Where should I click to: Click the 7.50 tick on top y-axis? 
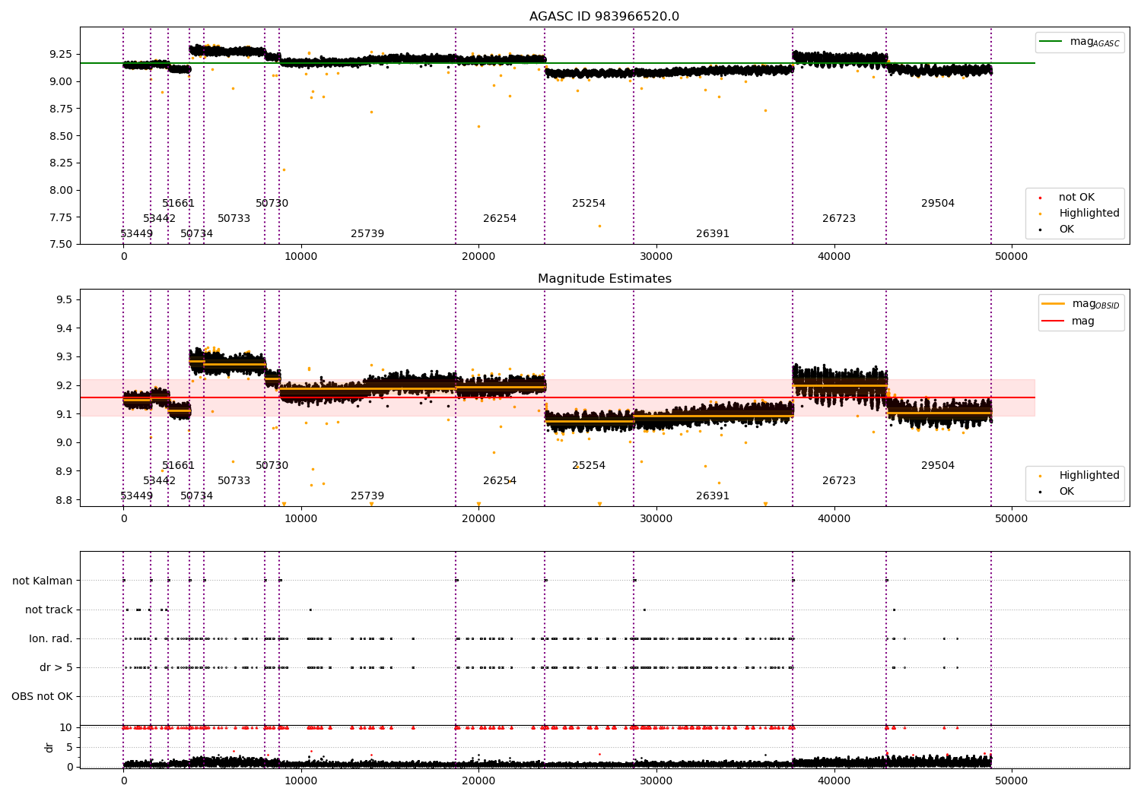(61, 245)
